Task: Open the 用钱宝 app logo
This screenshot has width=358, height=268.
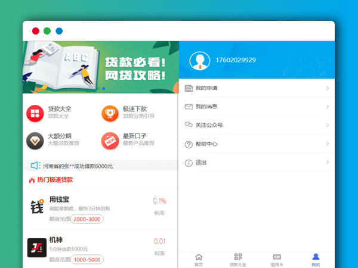Action: pyautogui.click(x=37, y=207)
